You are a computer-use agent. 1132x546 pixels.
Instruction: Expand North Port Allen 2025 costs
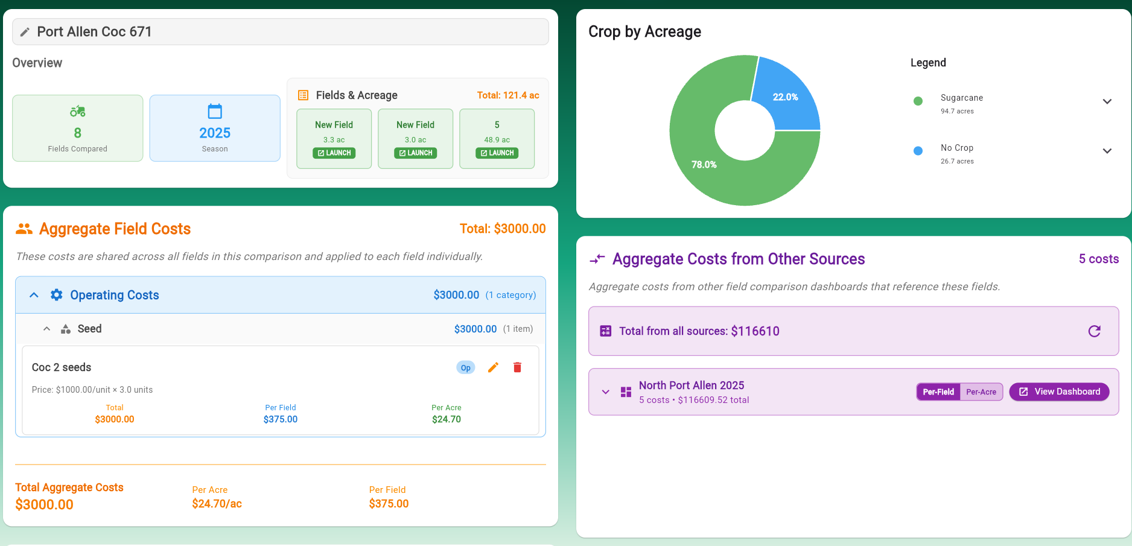pyautogui.click(x=606, y=392)
